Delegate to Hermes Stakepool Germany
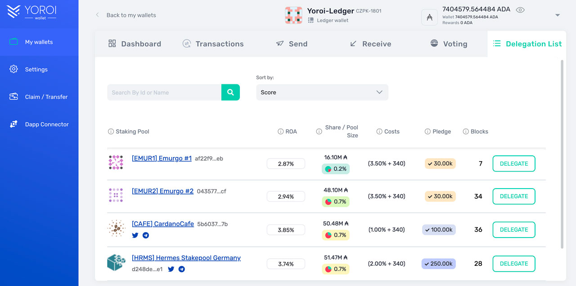The height and width of the screenshot is (286, 576). pos(514,264)
